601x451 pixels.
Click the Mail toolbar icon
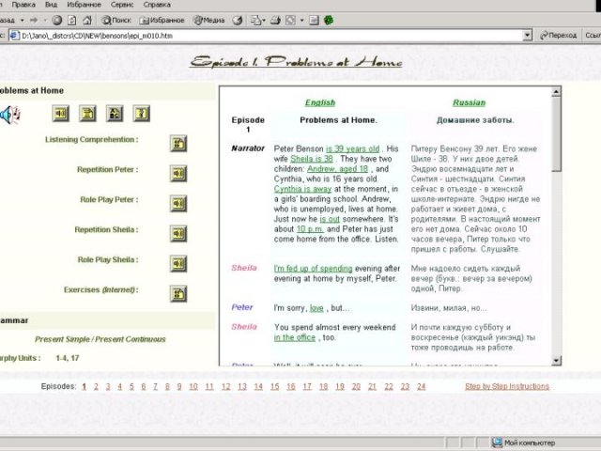point(255,20)
